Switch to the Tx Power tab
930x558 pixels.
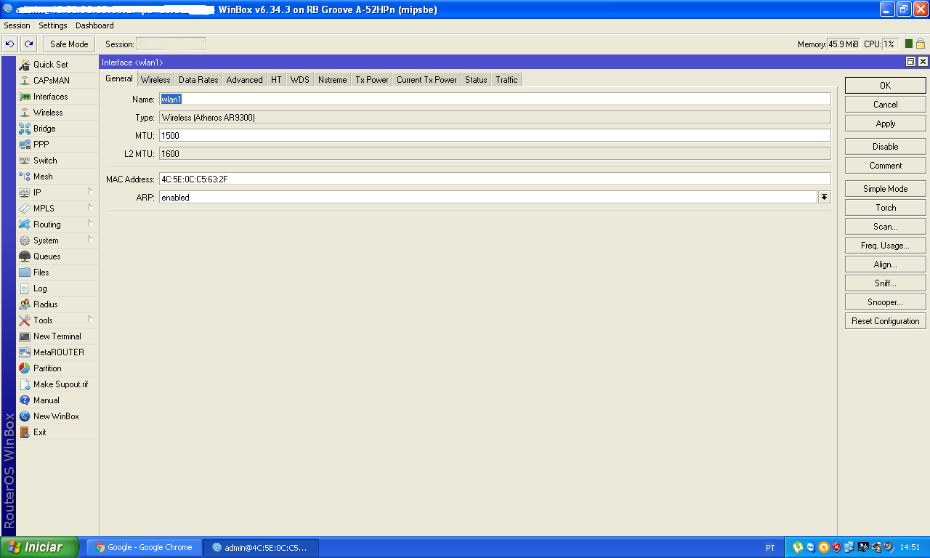(x=372, y=80)
